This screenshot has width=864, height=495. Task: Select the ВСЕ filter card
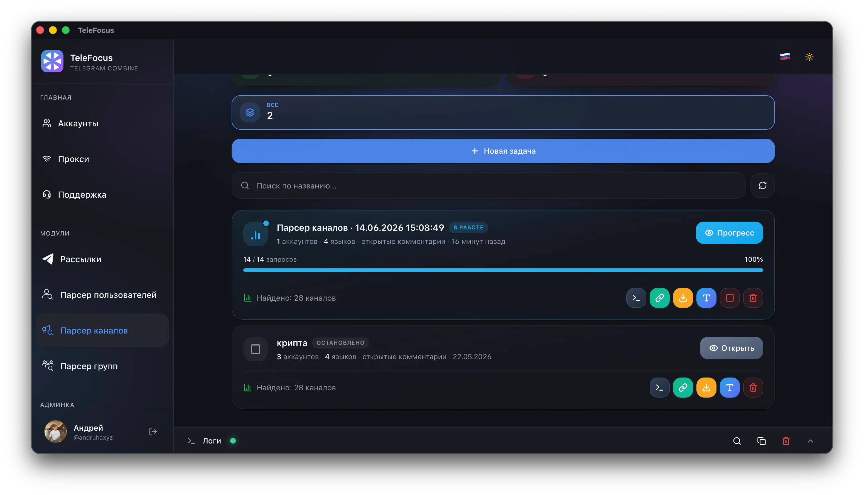tap(503, 112)
